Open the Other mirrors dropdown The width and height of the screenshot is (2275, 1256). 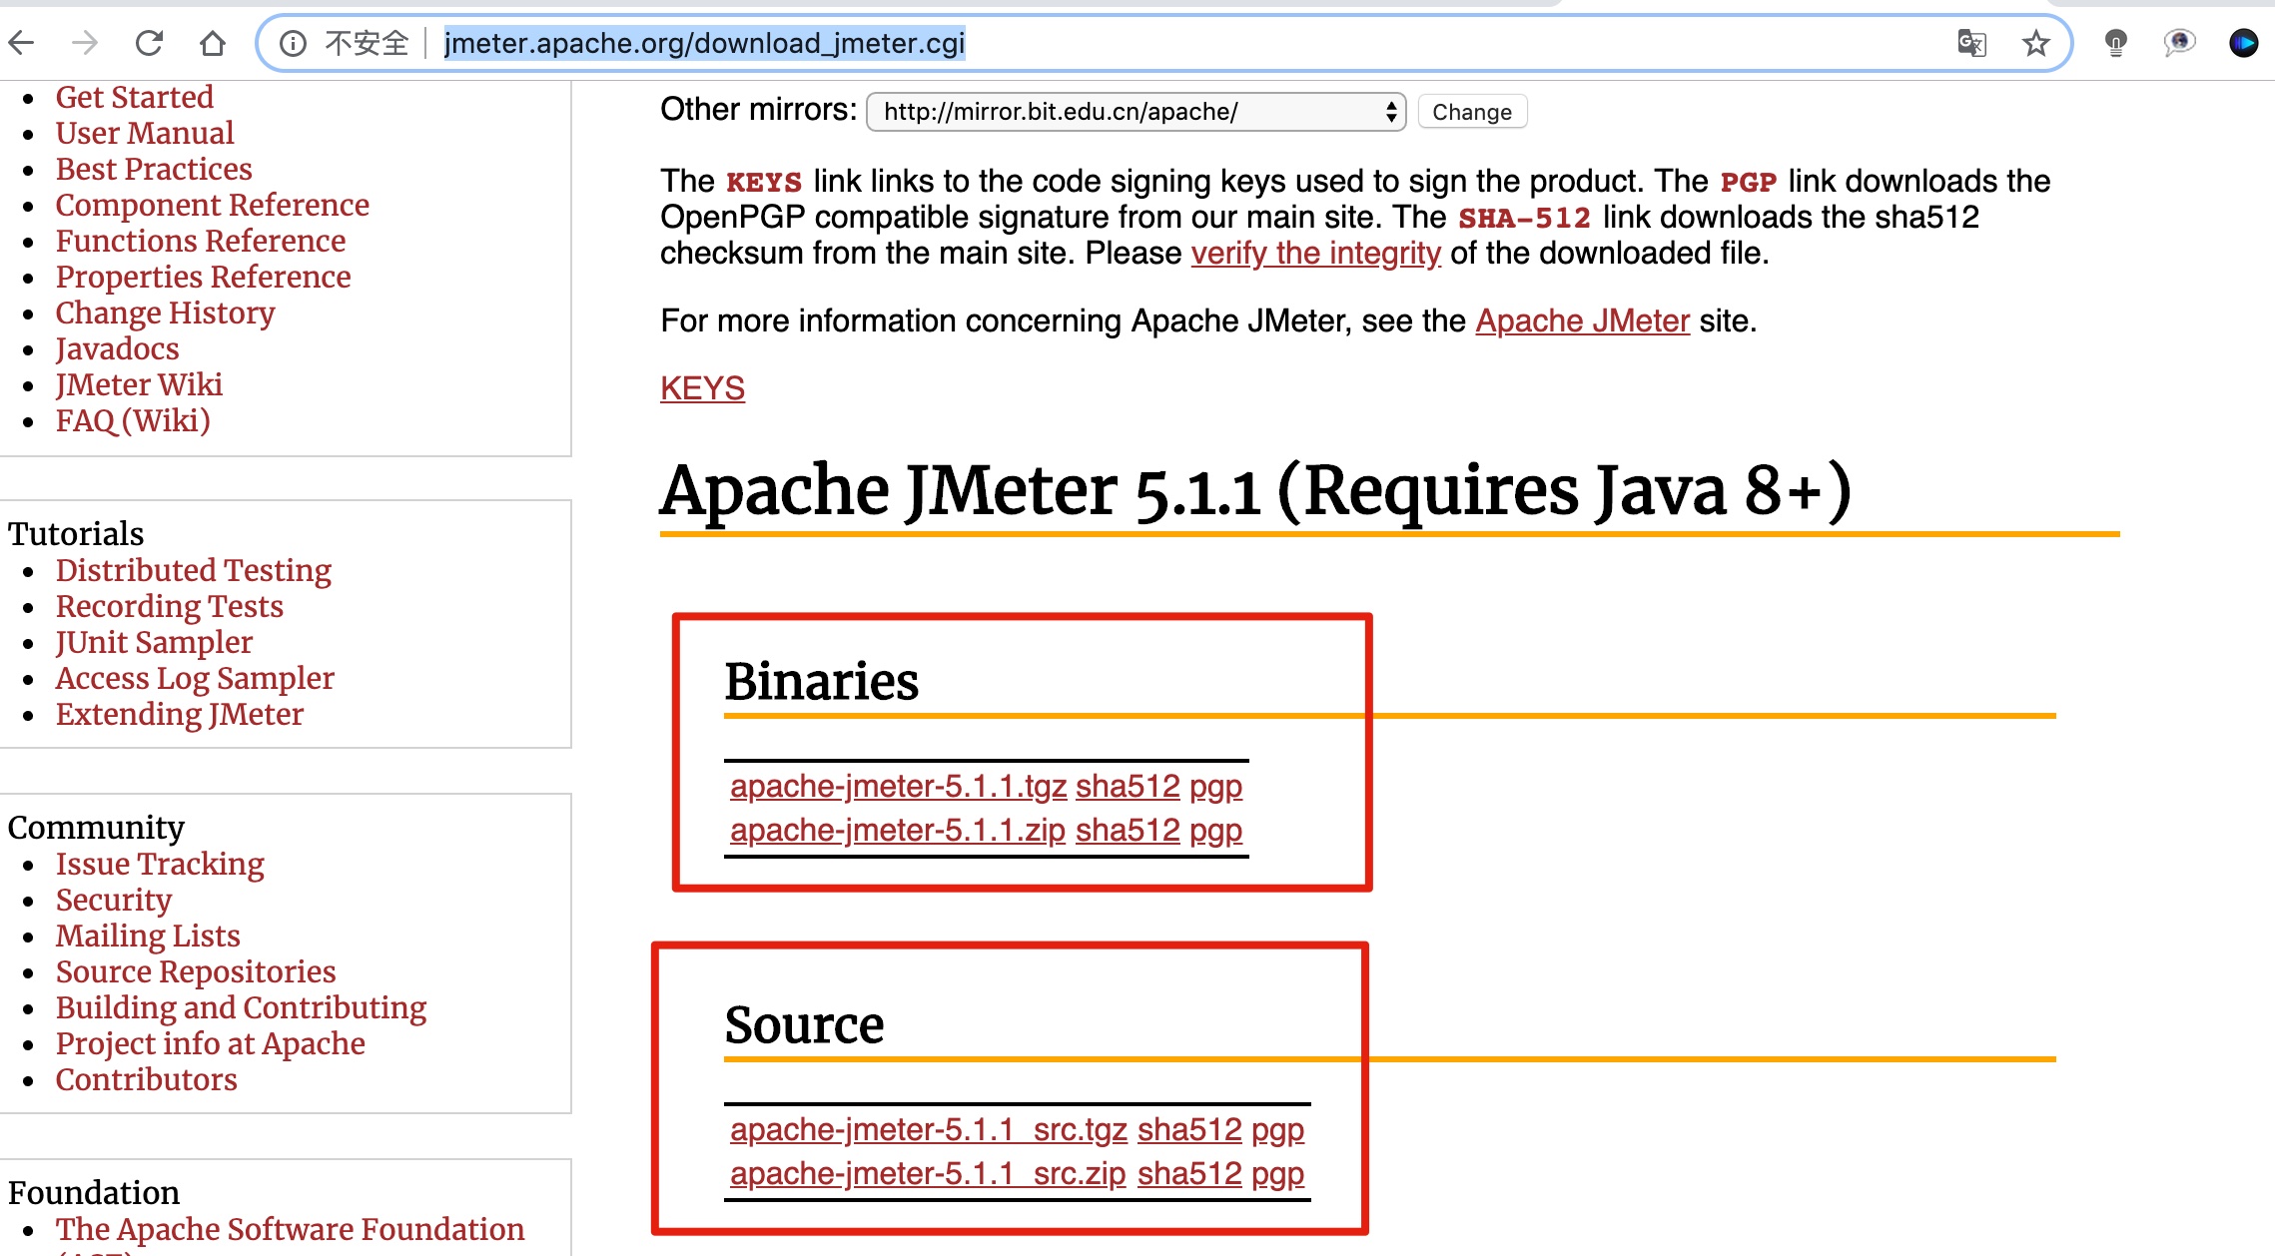1136,112
